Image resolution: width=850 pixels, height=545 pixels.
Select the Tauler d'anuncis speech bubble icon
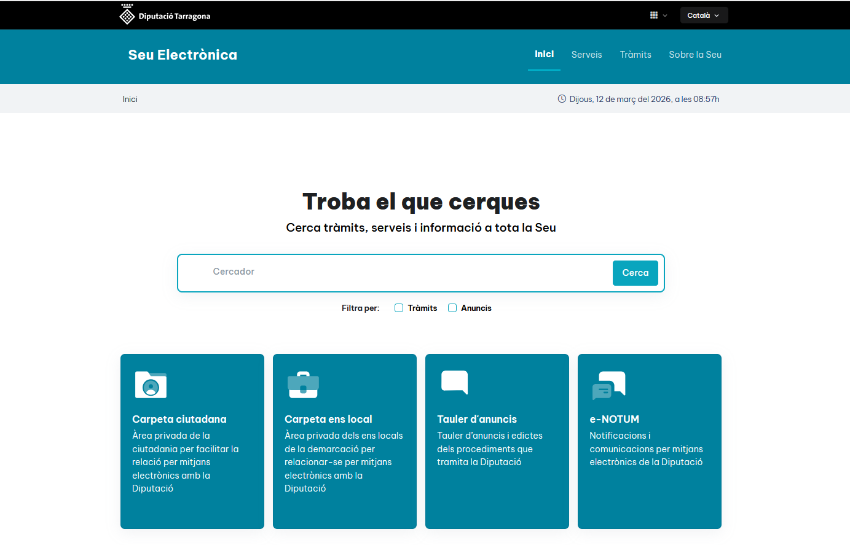455,383
